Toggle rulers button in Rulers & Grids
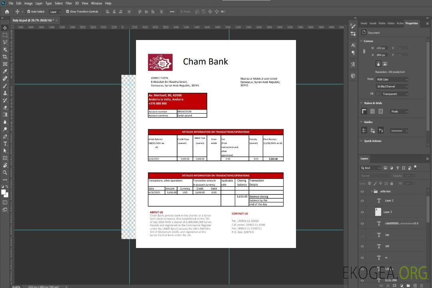The image size is (432, 288). pyautogui.click(x=364, y=111)
